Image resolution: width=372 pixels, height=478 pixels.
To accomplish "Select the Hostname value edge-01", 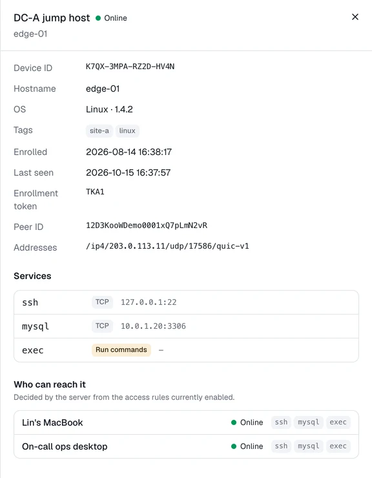I will pyautogui.click(x=103, y=88).
